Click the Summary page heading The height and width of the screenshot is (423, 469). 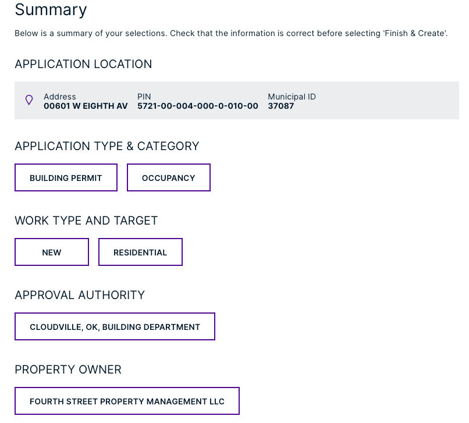click(x=51, y=9)
